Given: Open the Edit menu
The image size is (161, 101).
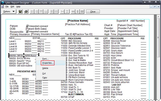Looking at the screenshot, I should [12, 7].
